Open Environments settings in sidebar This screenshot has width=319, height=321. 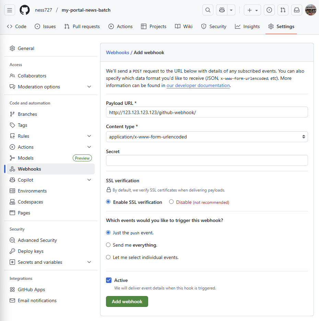pos(51,191)
